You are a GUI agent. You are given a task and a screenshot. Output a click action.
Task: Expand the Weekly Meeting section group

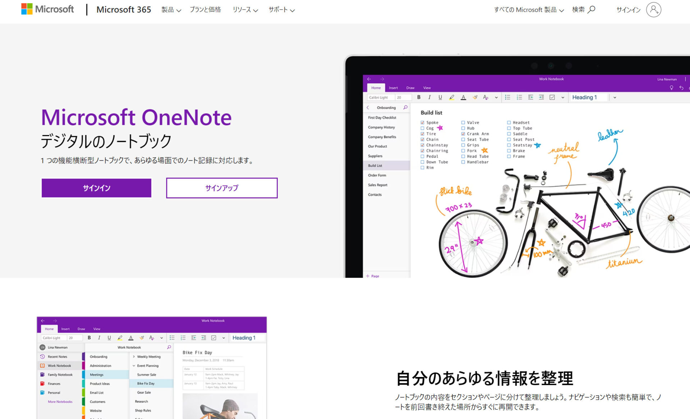(x=134, y=357)
